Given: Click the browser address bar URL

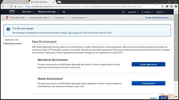Looking at the screenshot, I should [x=83, y=6].
